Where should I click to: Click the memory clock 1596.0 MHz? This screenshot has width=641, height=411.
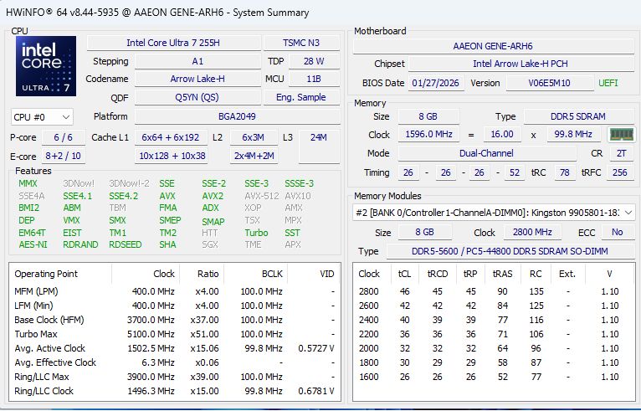pyautogui.click(x=428, y=134)
